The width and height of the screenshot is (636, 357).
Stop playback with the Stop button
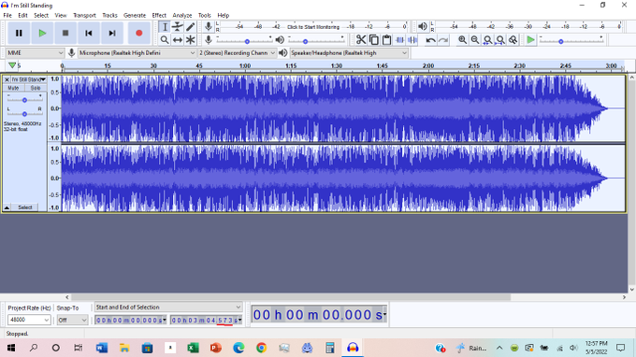(x=65, y=34)
